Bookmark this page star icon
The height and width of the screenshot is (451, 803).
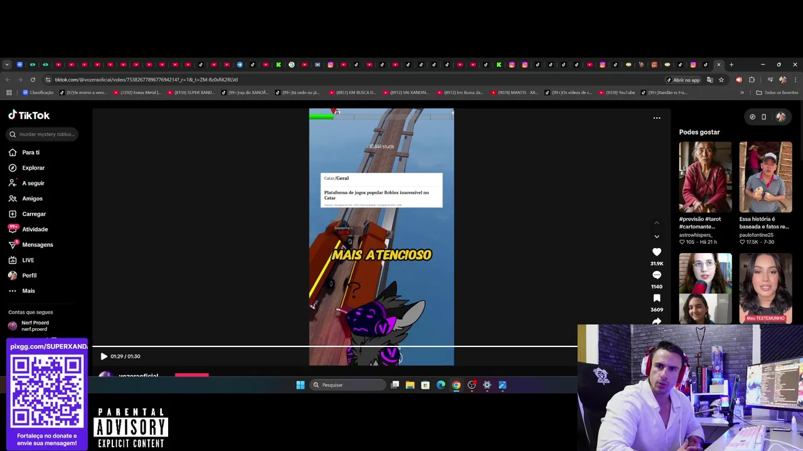[721, 80]
